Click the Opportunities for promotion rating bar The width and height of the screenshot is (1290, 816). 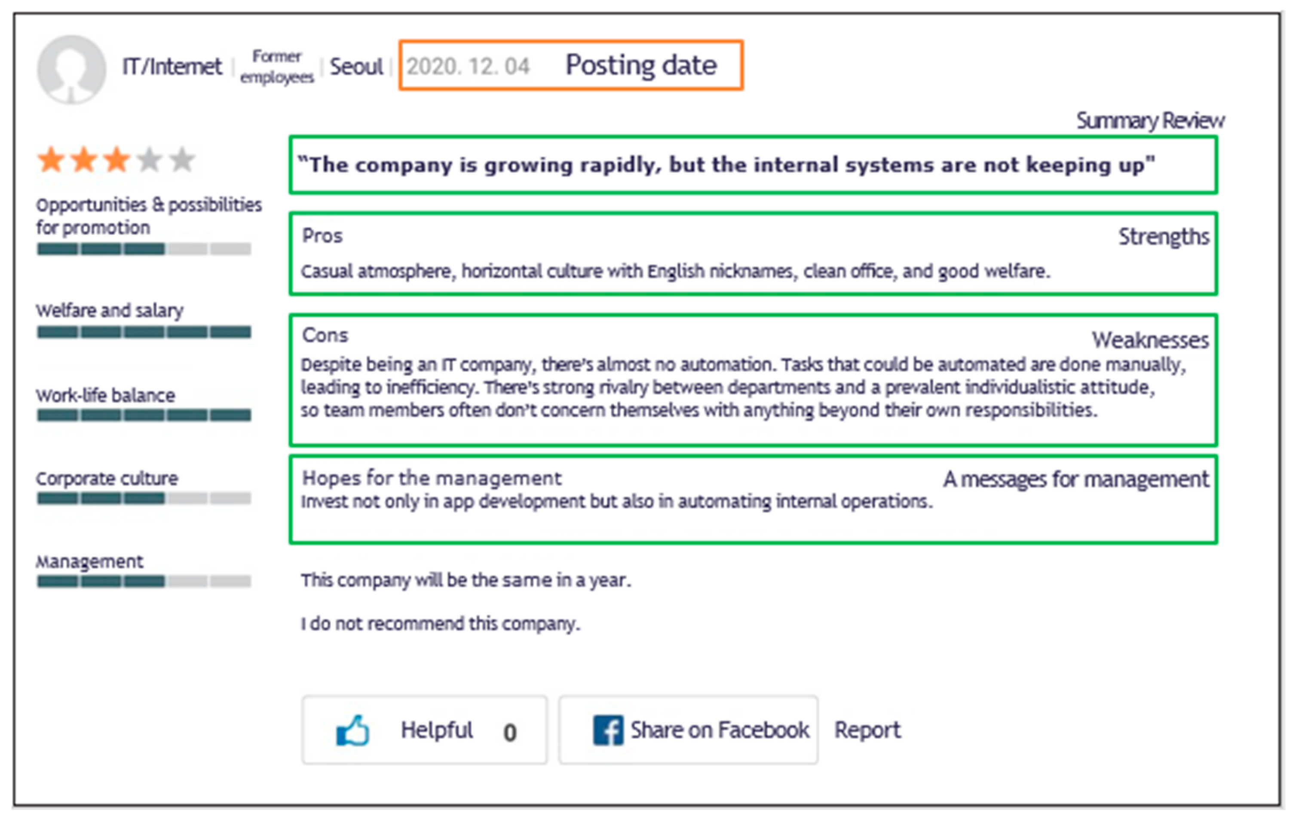click(x=144, y=249)
